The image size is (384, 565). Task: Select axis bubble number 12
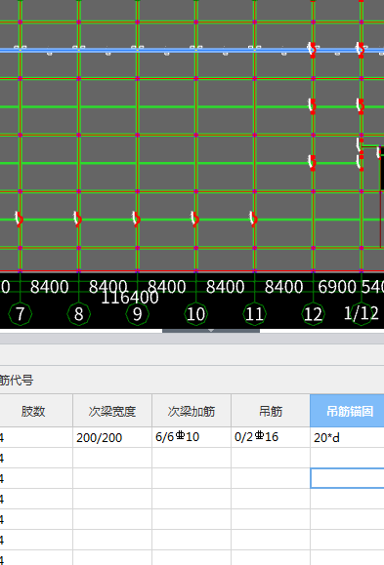click(313, 314)
